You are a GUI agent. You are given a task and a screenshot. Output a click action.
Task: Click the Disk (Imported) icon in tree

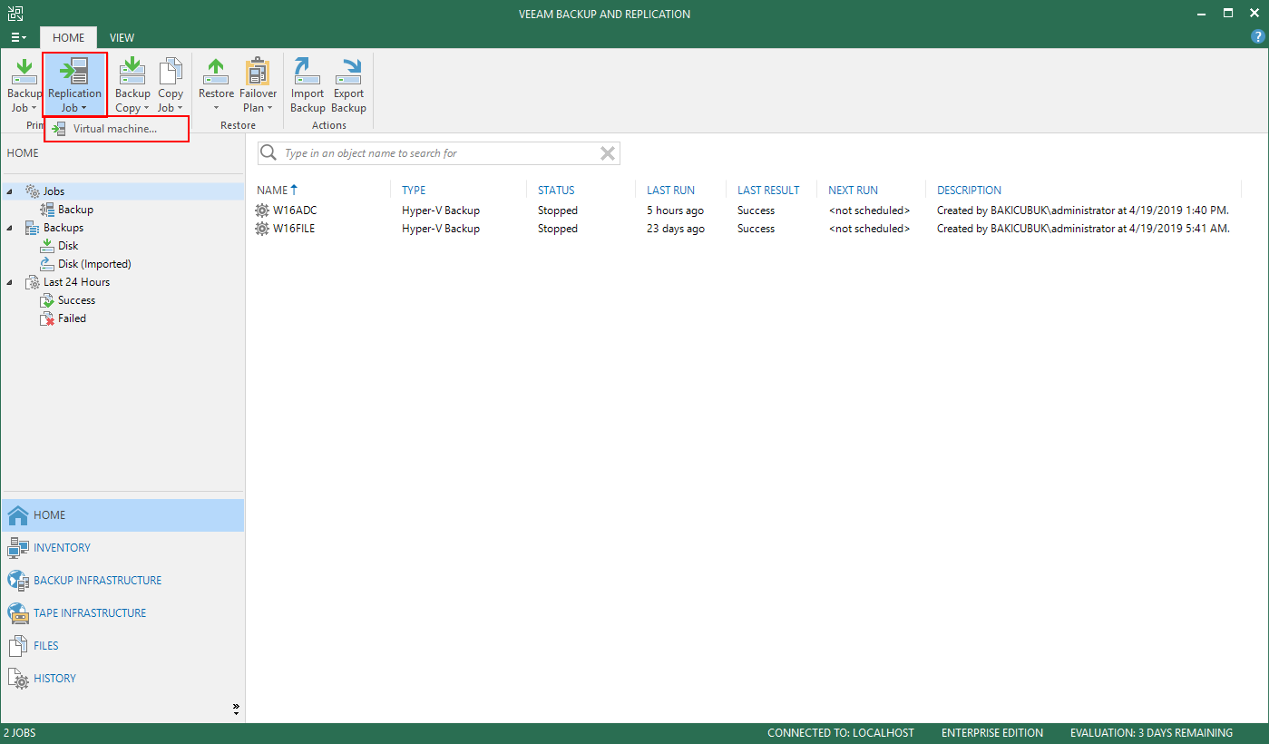click(x=48, y=264)
